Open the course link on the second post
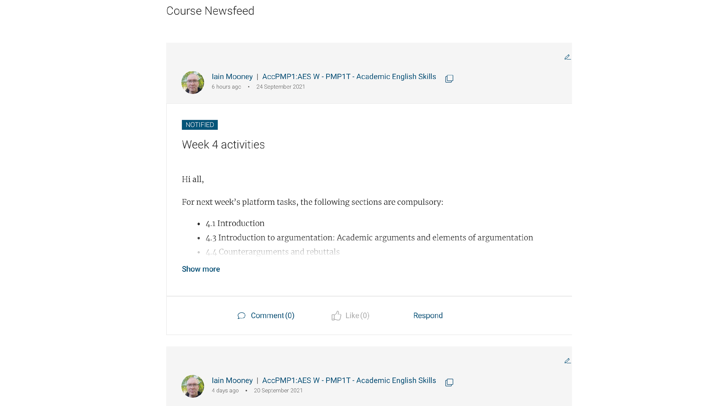This screenshot has width=722, height=406. 349,380
